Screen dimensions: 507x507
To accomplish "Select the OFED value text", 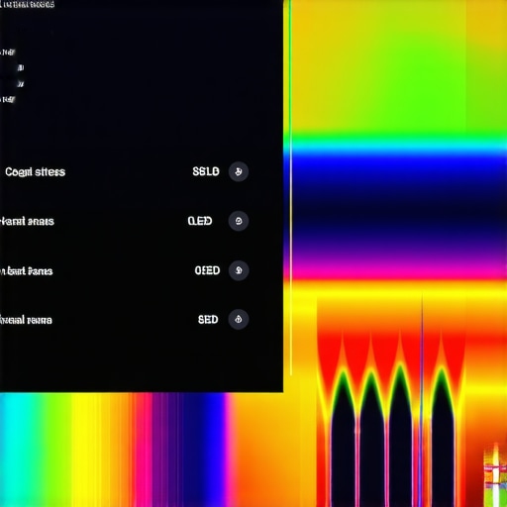I will click(x=207, y=270).
